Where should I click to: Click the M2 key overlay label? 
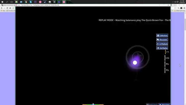(x=167, y=70)
